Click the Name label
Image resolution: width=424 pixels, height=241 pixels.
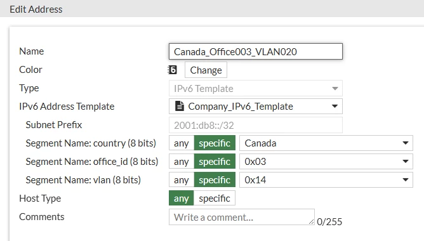tap(31, 51)
